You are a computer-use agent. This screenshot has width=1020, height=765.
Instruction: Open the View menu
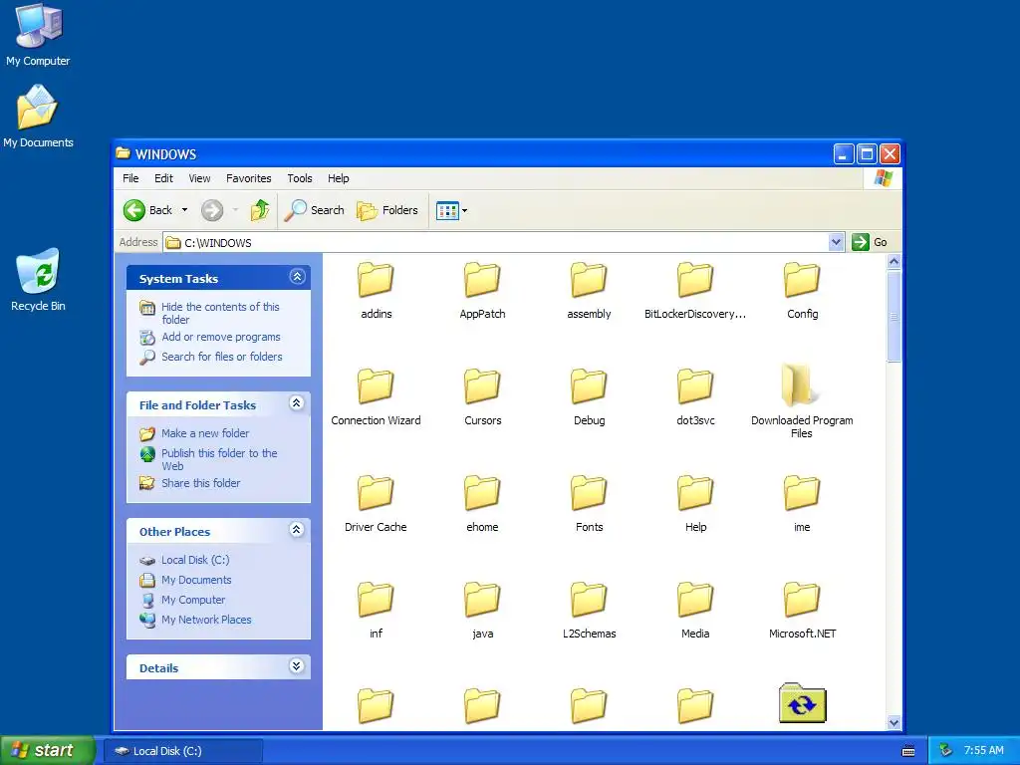[199, 178]
